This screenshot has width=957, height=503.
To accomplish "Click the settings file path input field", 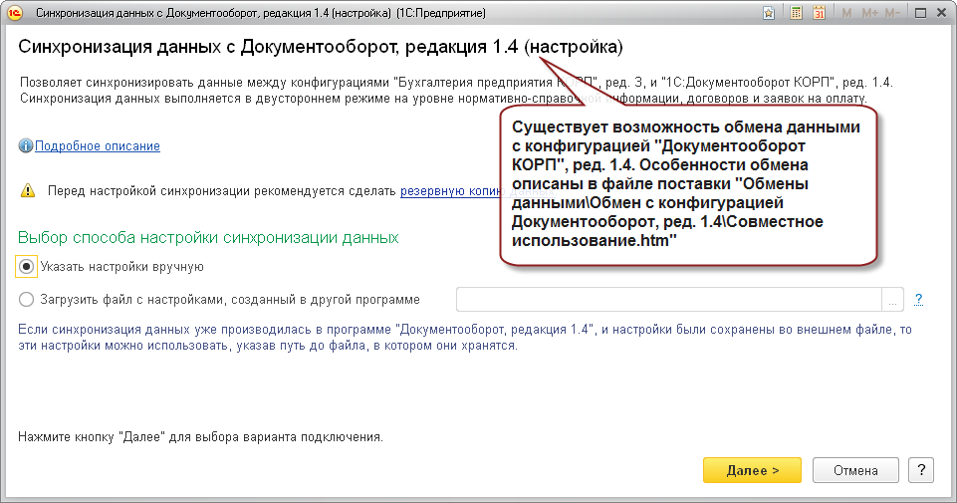I will click(669, 300).
